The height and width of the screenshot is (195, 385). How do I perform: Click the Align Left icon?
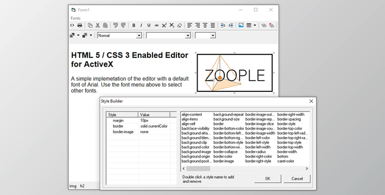coord(189,25)
